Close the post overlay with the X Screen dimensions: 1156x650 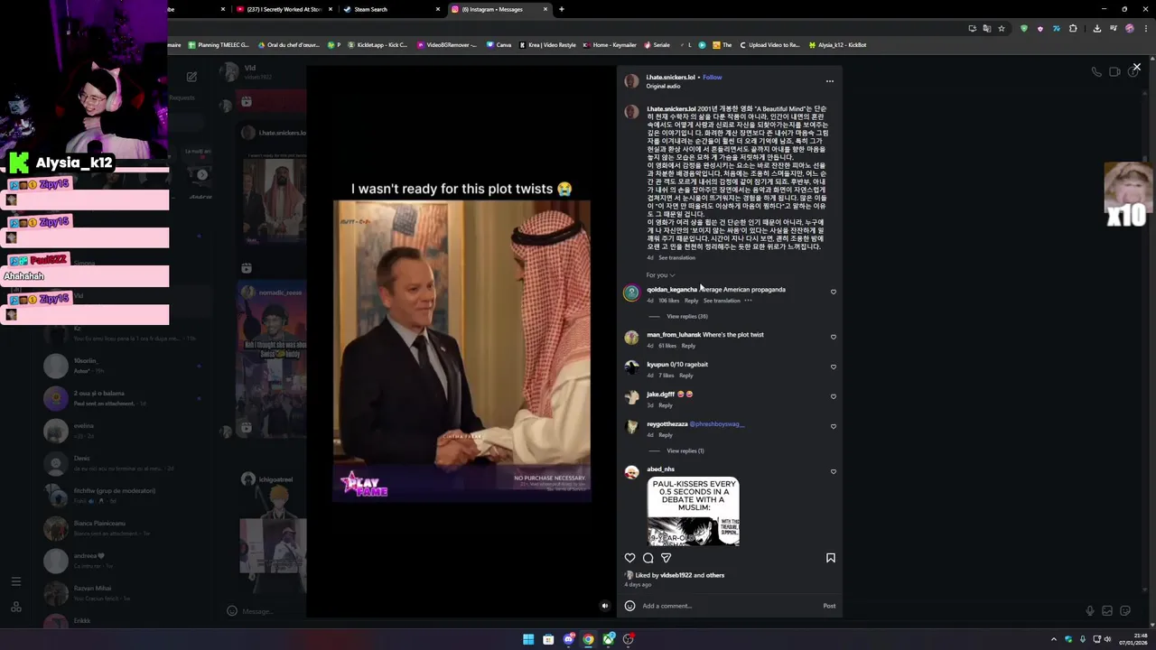[1136, 67]
